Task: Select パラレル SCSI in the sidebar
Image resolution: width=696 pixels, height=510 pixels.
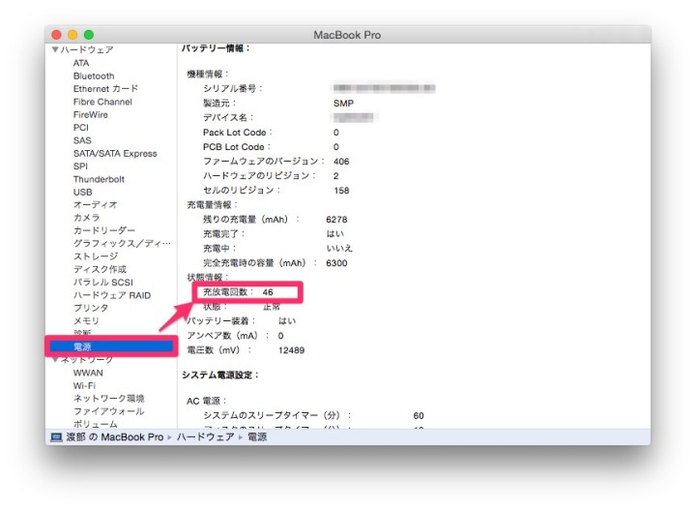Action: click(x=103, y=283)
